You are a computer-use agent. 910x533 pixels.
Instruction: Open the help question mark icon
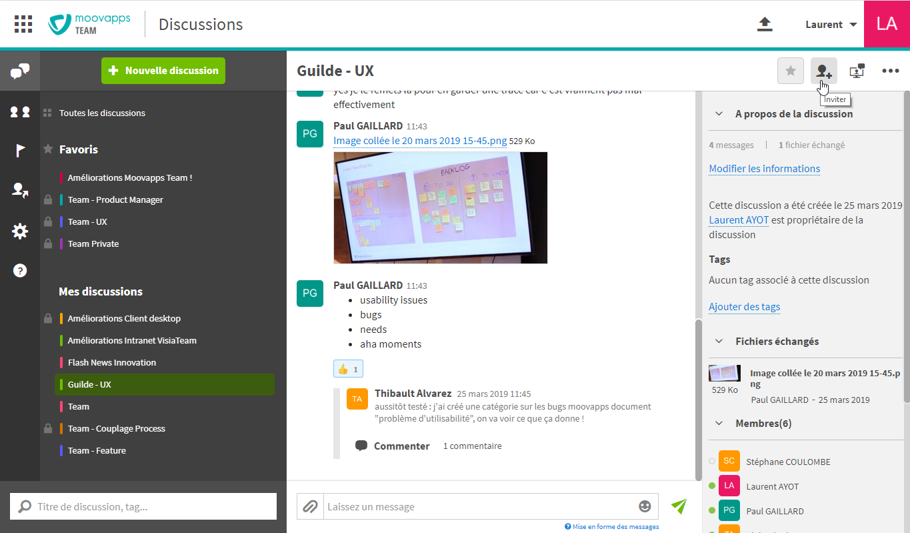click(20, 270)
